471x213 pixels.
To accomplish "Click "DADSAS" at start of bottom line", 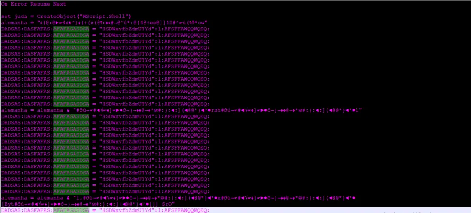I will (11, 211).
